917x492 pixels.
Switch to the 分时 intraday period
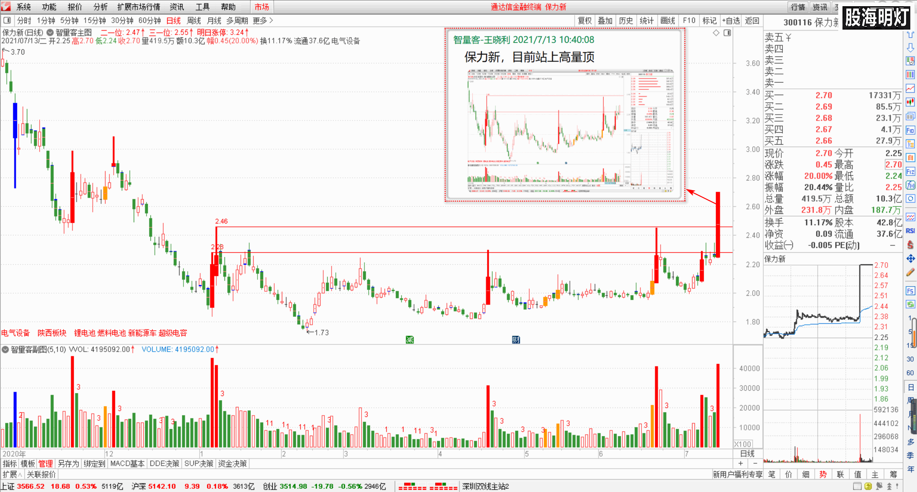[24, 21]
